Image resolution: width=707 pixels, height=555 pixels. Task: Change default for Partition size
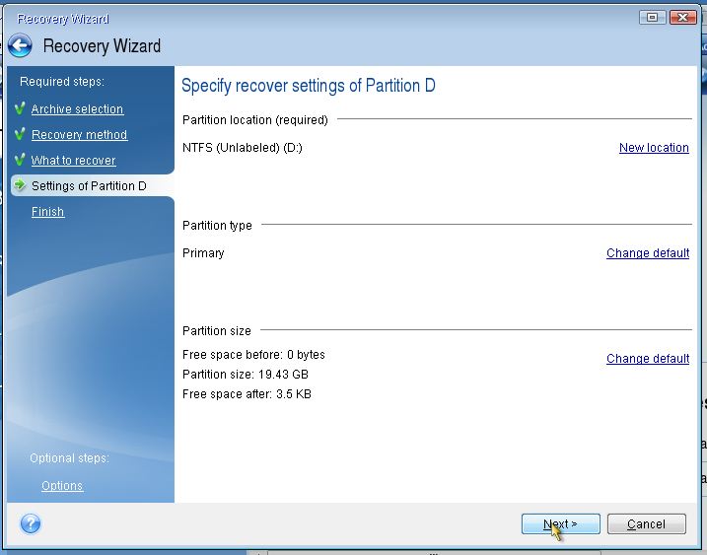coord(648,359)
